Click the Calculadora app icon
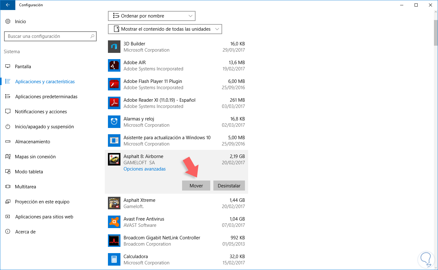Screen dimensions: 438x270 (114, 260)
